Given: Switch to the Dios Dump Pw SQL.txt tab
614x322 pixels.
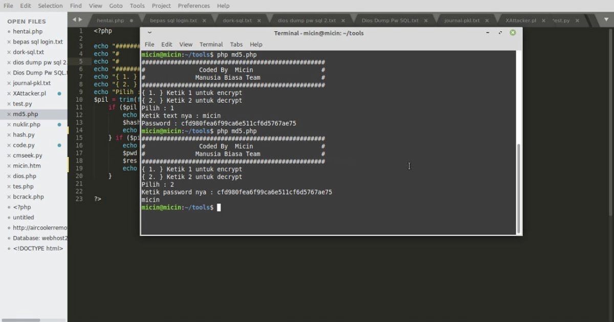Looking at the screenshot, I should tap(390, 20).
